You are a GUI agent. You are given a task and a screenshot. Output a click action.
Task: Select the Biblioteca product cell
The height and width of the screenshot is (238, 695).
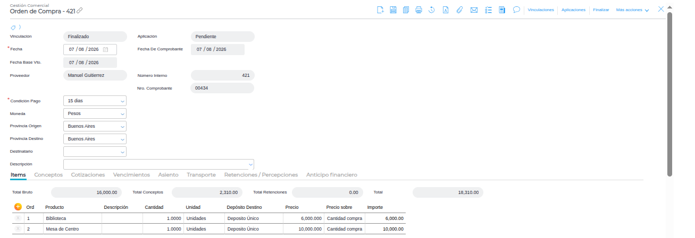click(72, 218)
